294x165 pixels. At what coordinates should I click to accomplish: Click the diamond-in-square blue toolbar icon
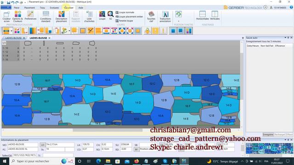(122, 31)
